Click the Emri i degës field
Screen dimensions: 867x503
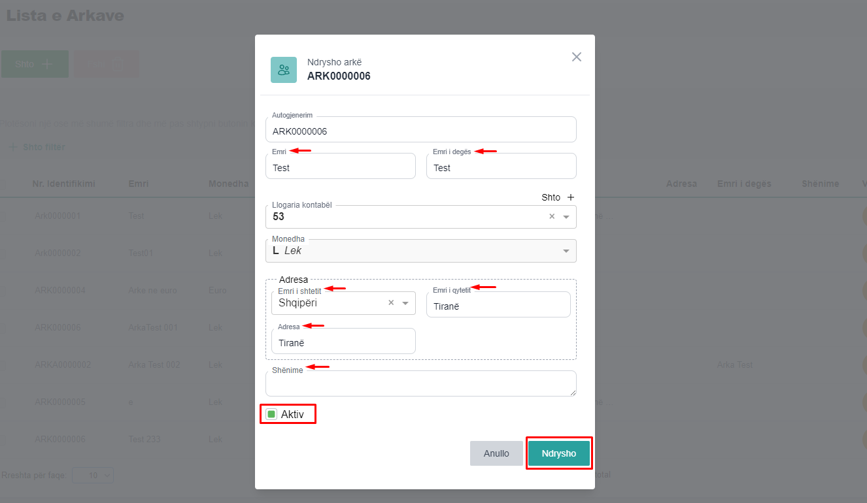point(501,168)
